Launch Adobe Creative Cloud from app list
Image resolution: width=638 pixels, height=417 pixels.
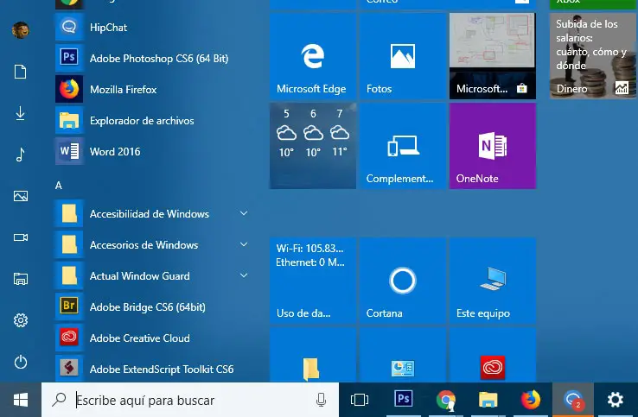coord(152,338)
